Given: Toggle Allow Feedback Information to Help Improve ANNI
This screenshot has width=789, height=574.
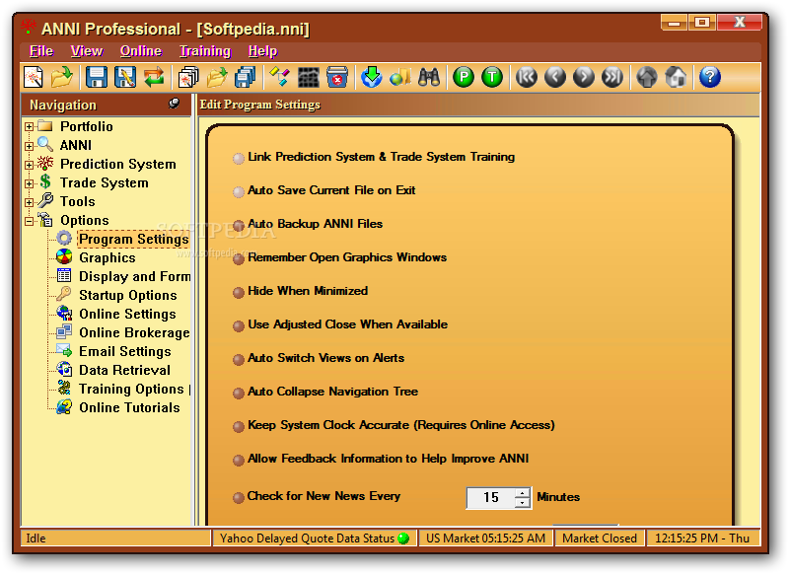Looking at the screenshot, I should coord(239,461).
